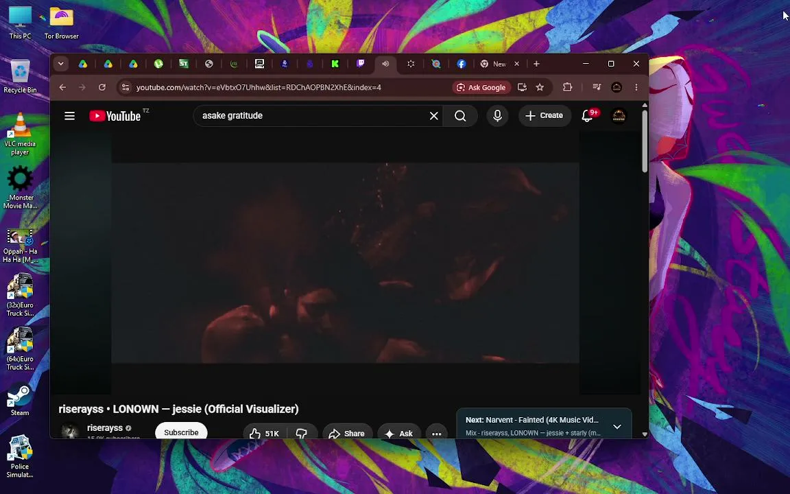The width and height of the screenshot is (790, 494).
Task: Select the VLC media player shortcut
Action: [20, 134]
